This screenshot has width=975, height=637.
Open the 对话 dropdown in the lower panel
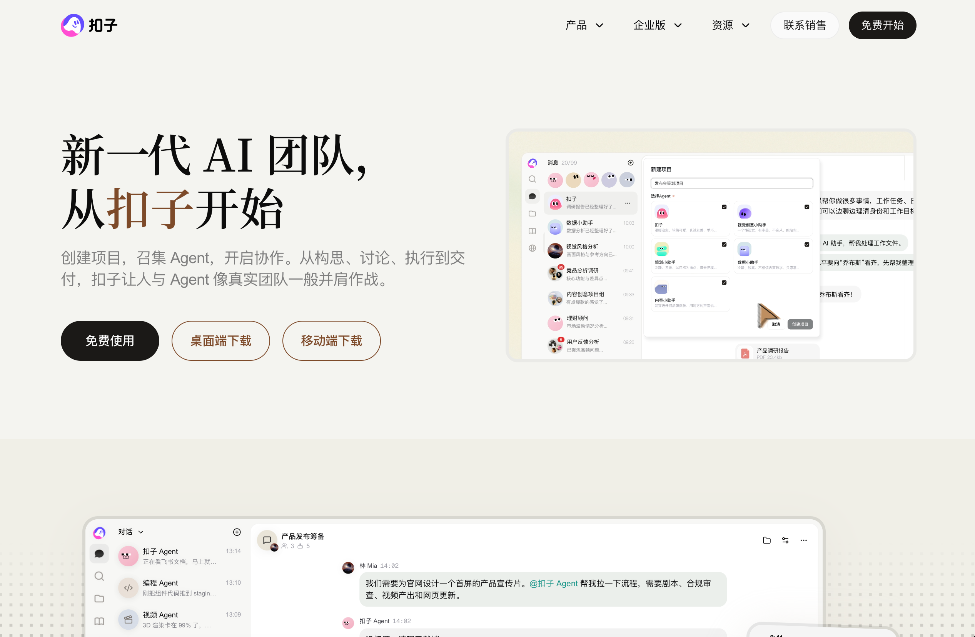(131, 532)
